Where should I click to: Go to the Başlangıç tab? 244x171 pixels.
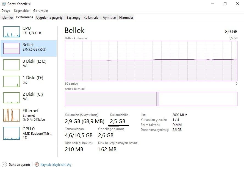click(74, 18)
